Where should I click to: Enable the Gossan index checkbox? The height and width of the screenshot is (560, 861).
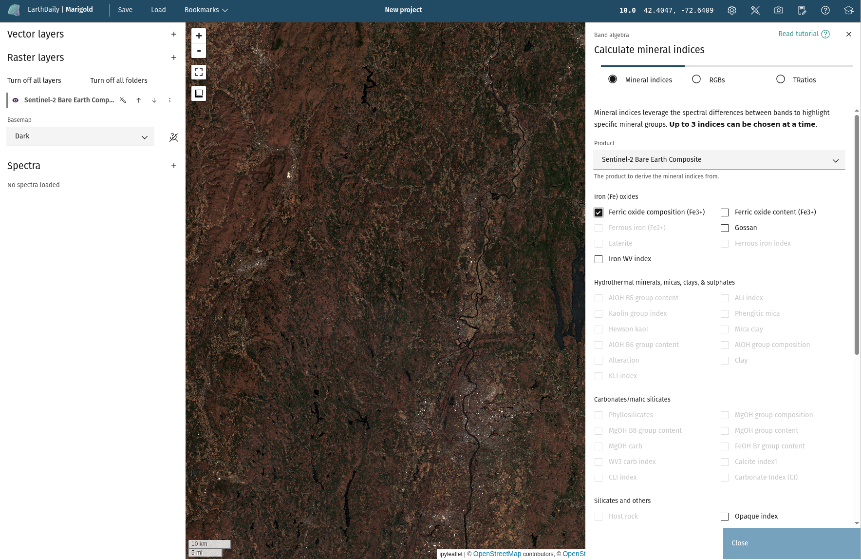pyautogui.click(x=725, y=228)
